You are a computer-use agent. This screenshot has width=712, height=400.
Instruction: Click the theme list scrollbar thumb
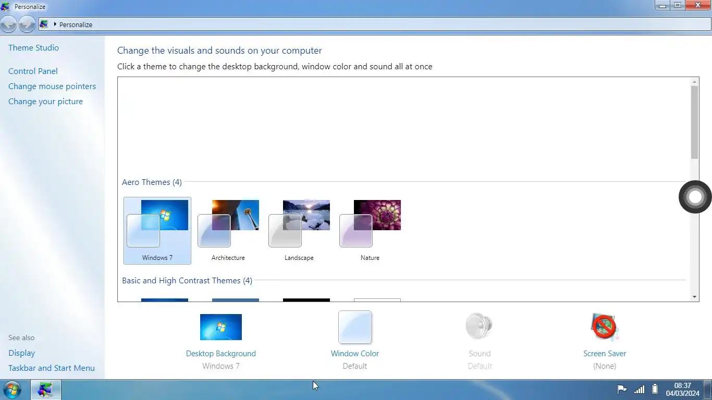pyautogui.click(x=694, y=122)
